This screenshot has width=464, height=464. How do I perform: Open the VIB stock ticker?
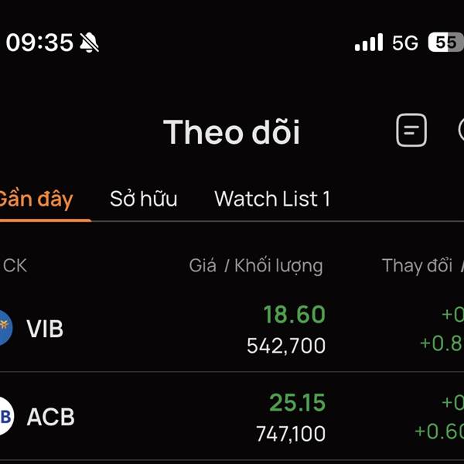45,329
